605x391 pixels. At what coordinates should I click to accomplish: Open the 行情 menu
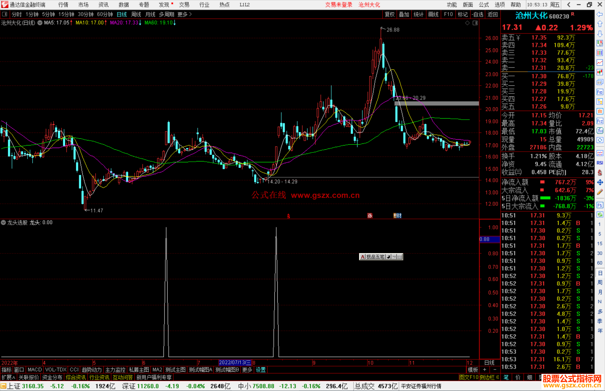[x=63, y=5]
